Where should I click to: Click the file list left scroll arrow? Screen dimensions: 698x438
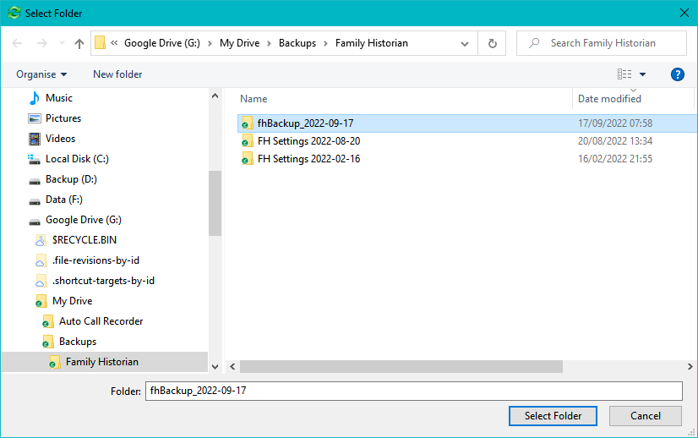tap(232, 367)
